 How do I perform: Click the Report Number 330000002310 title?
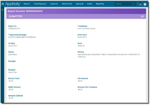pyautogui.click(x=25, y=11)
